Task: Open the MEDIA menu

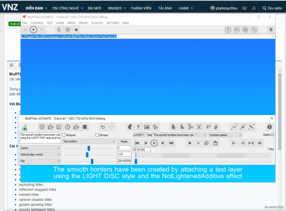Action: point(71,23)
